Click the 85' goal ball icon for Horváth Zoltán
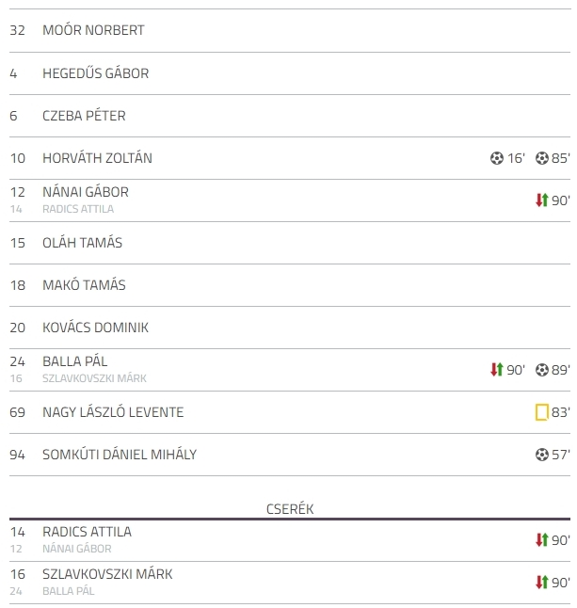 (542, 158)
